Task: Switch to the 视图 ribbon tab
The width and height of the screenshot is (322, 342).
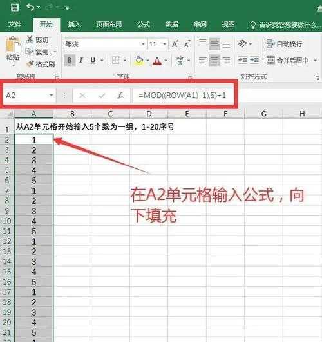Action: pyautogui.click(x=228, y=25)
